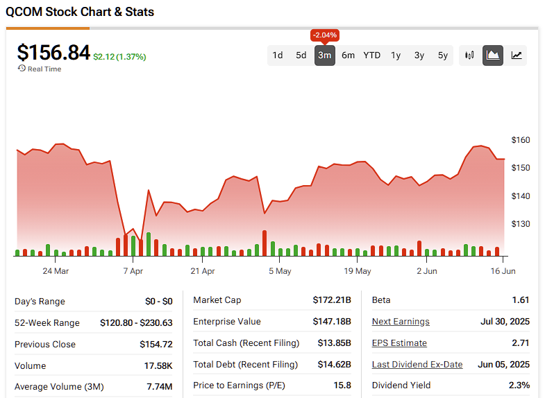
Task: Click the $156.84 current price
Action: coord(53,53)
